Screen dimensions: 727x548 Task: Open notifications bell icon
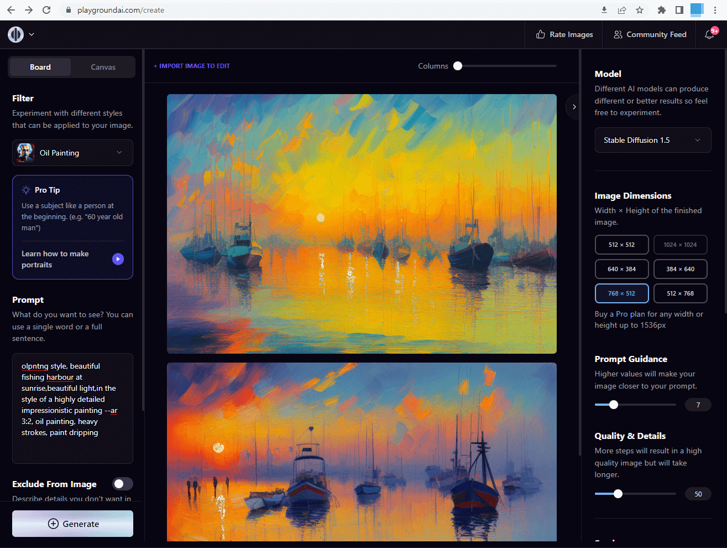coord(709,34)
